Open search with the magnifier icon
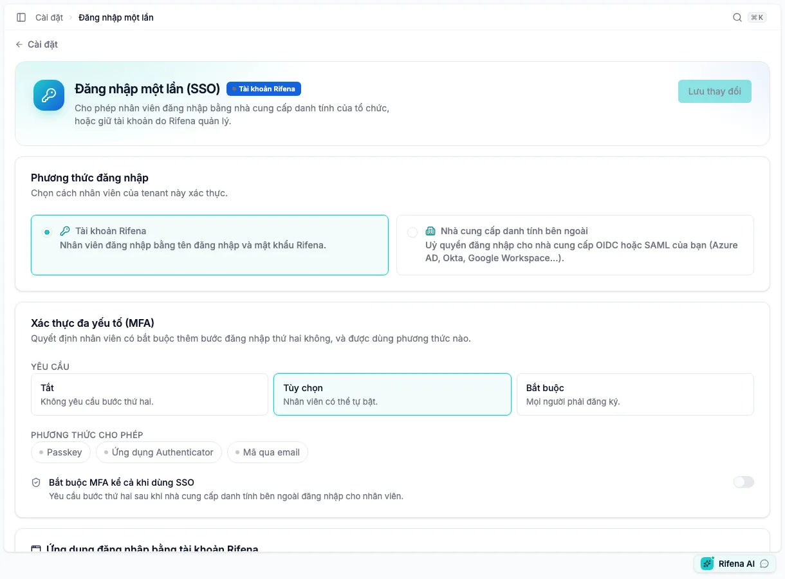This screenshot has height=579, width=785. coord(737,17)
